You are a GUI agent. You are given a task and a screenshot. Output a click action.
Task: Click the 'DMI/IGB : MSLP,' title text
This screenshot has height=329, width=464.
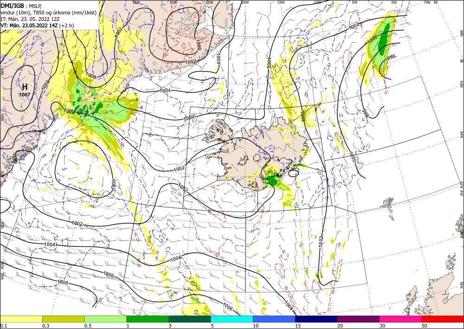pos(22,5)
